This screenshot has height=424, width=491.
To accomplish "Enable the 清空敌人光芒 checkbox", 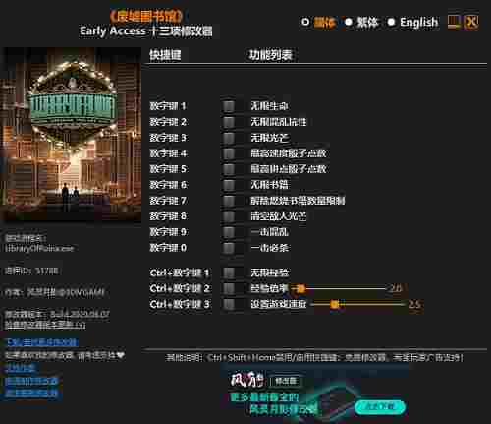I will 229,216.
